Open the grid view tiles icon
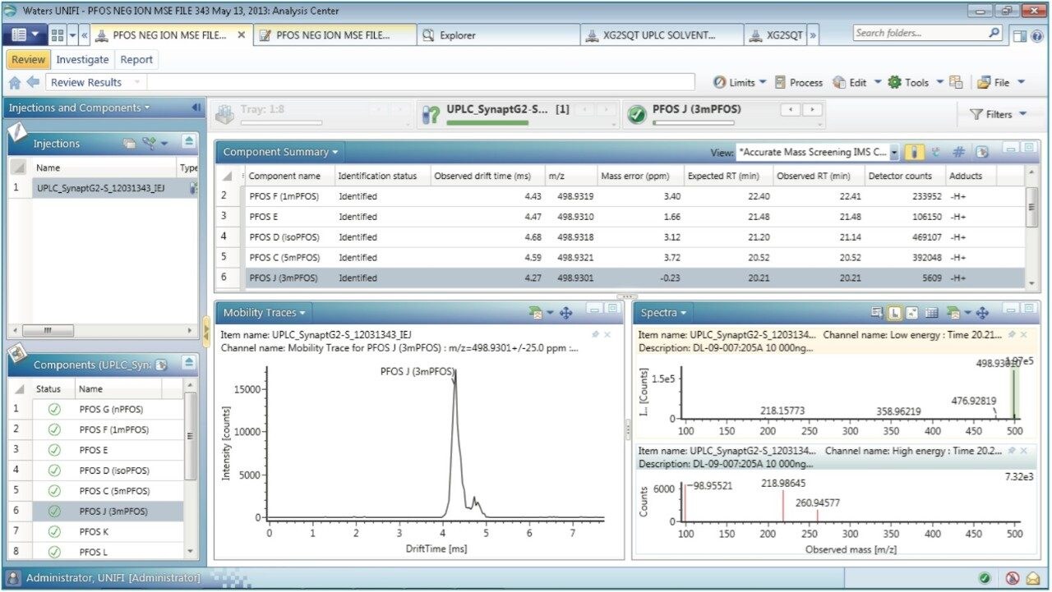Screen dimensions: 1052x592 point(58,35)
